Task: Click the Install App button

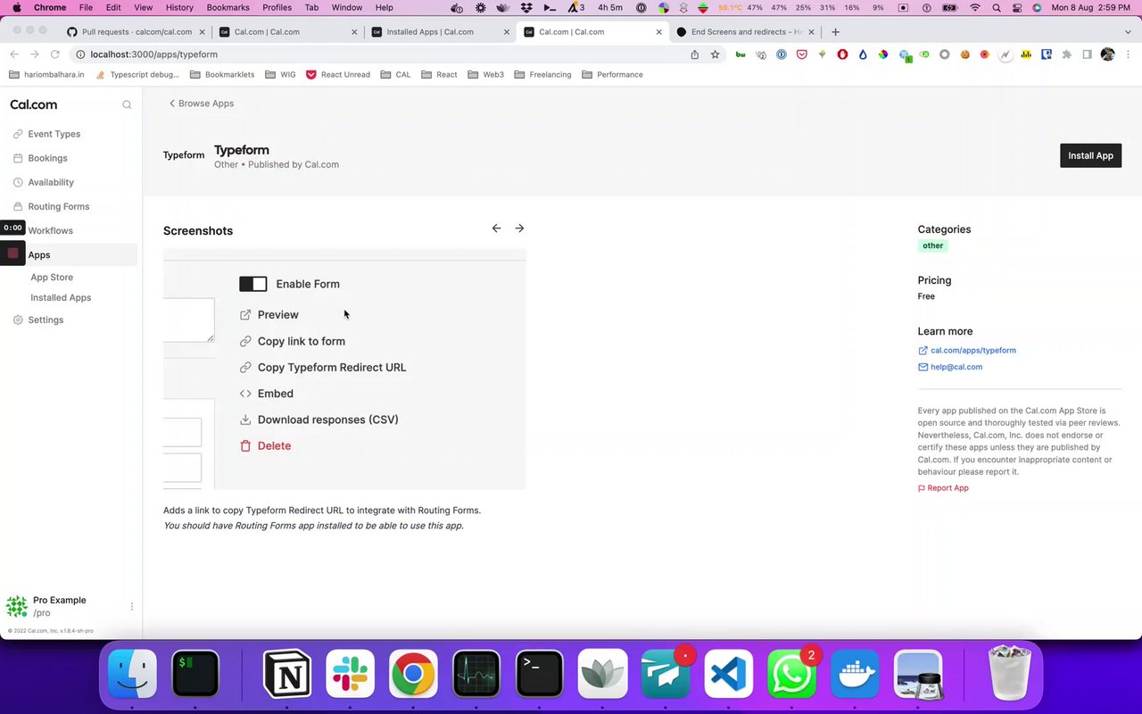Action: pos(1090,155)
